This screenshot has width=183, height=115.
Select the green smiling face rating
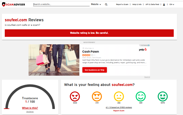pyautogui.click(x=141, y=96)
